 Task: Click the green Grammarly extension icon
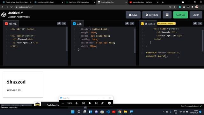pyautogui.click(x=180, y=7)
